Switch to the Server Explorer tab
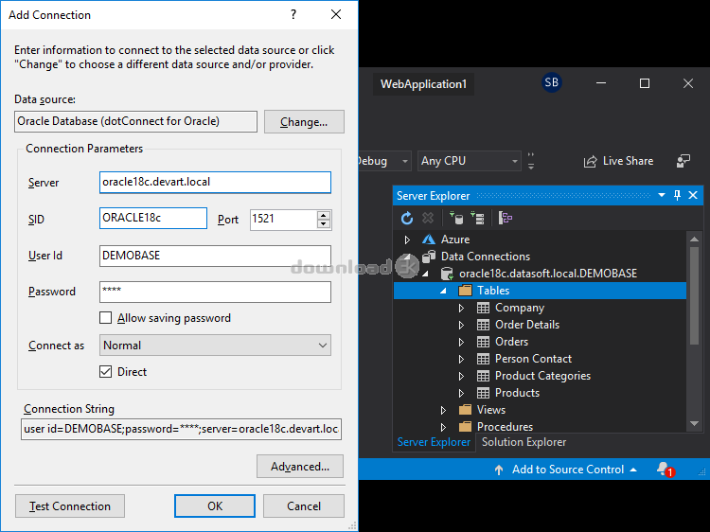This screenshot has height=532, width=710. 434,442
